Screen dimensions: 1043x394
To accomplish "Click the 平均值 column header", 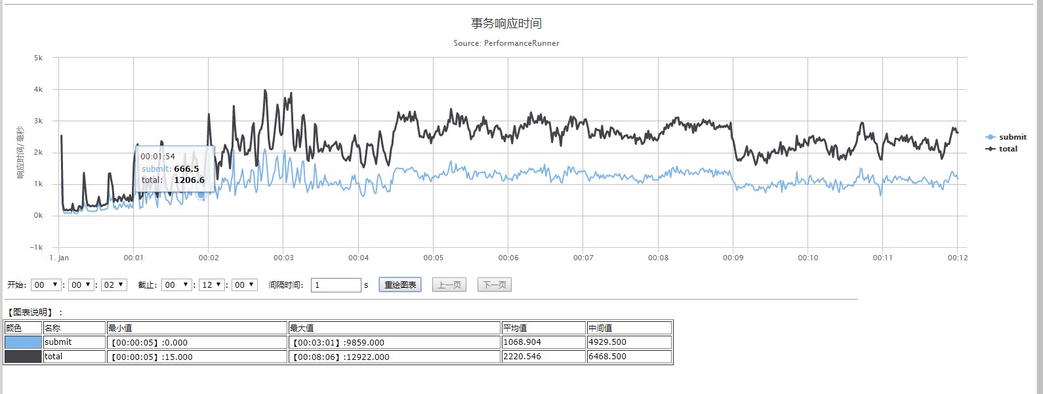I will tap(544, 328).
